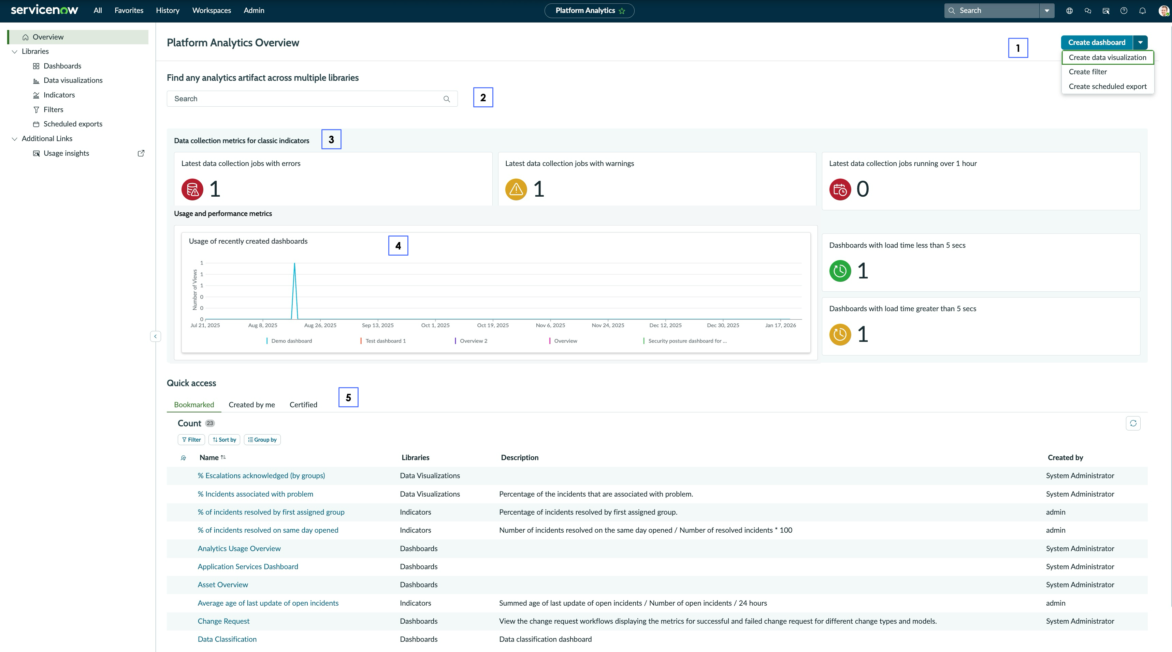
Task: Open % Incidents associated with problem
Action: pyautogui.click(x=255, y=494)
